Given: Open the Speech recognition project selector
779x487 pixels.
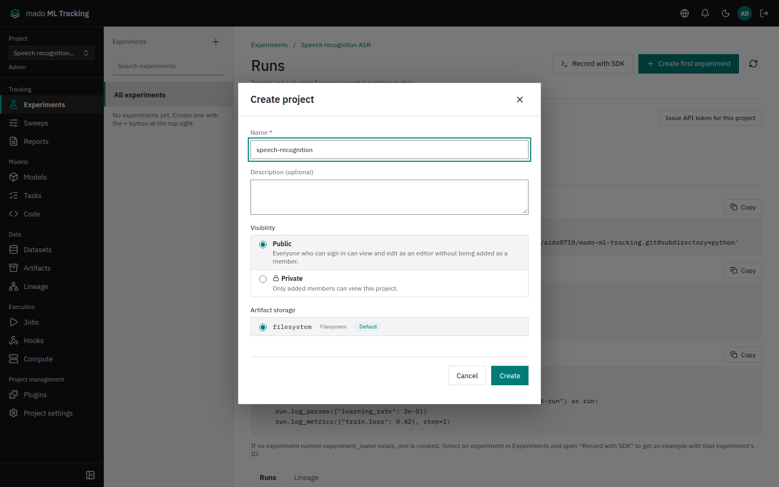Looking at the screenshot, I should [x=51, y=53].
